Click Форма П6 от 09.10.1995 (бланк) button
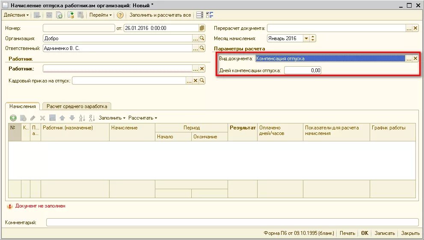The height and width of the screenshot is (240, 424). [299, 233]
